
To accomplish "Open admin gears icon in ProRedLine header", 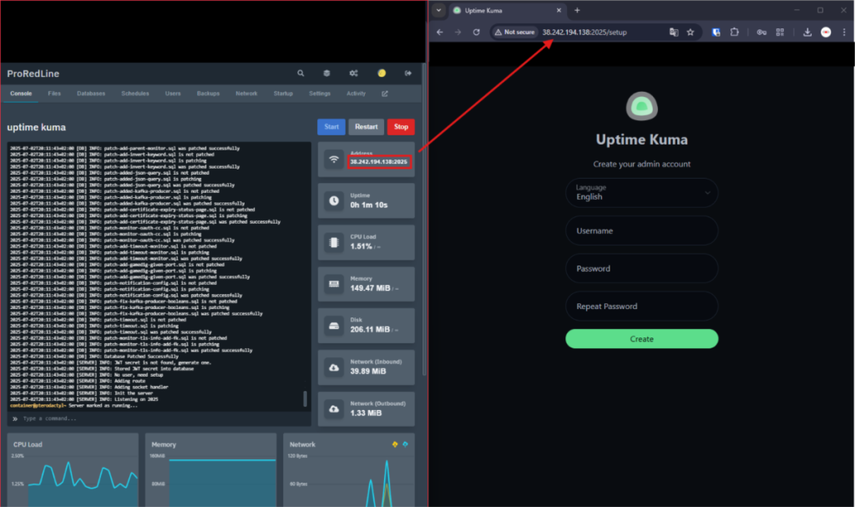I will (353, 74).
